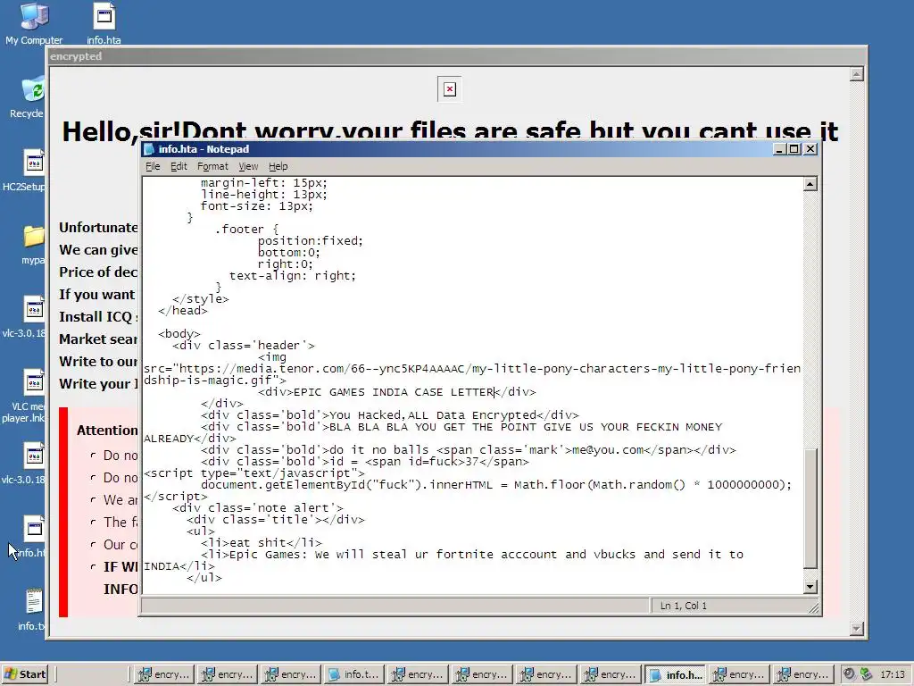This screenshot has height=686, width=914.
Task: Select the My Computer desktop icon
Action: (x=34, y=23)
